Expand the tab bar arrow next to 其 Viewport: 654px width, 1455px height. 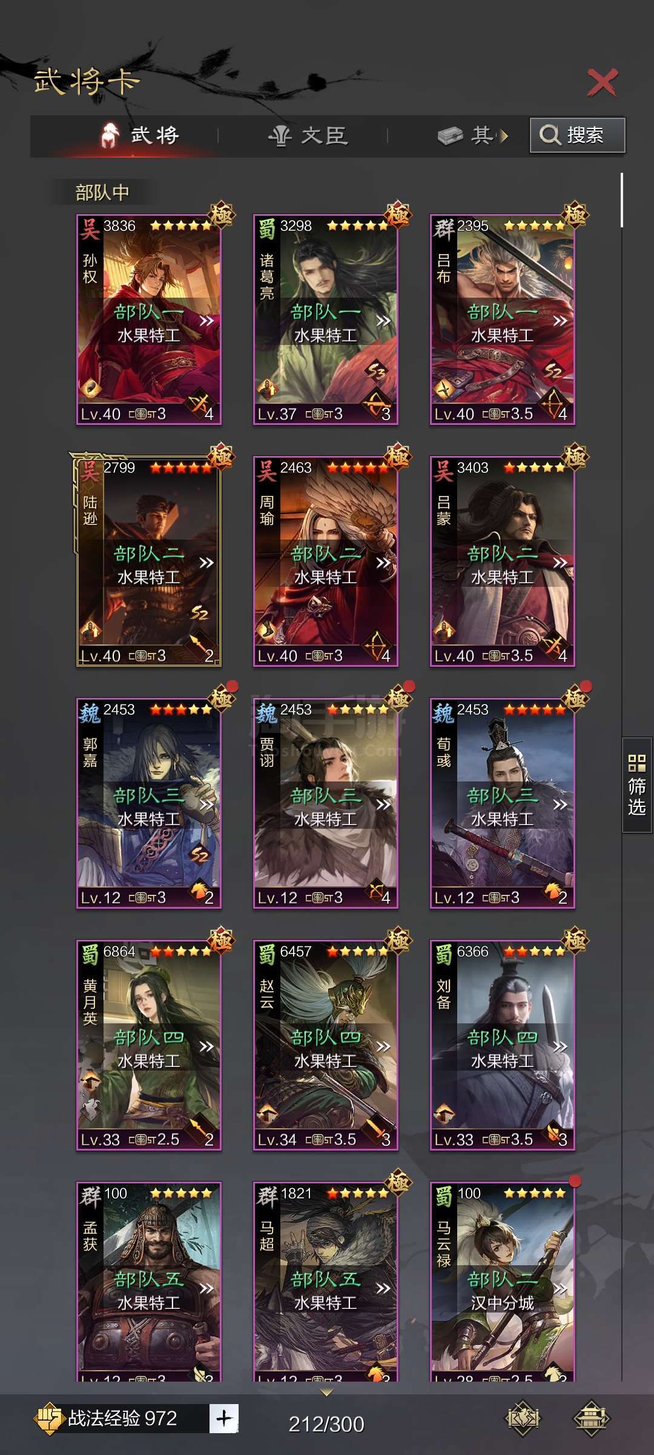(x=503, y=136)
